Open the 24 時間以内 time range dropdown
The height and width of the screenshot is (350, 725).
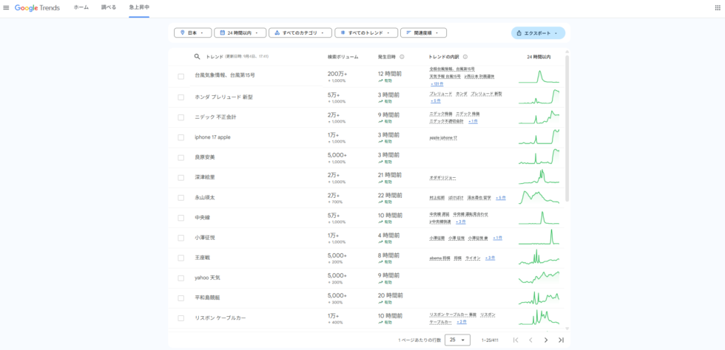(x=240, y=32)
